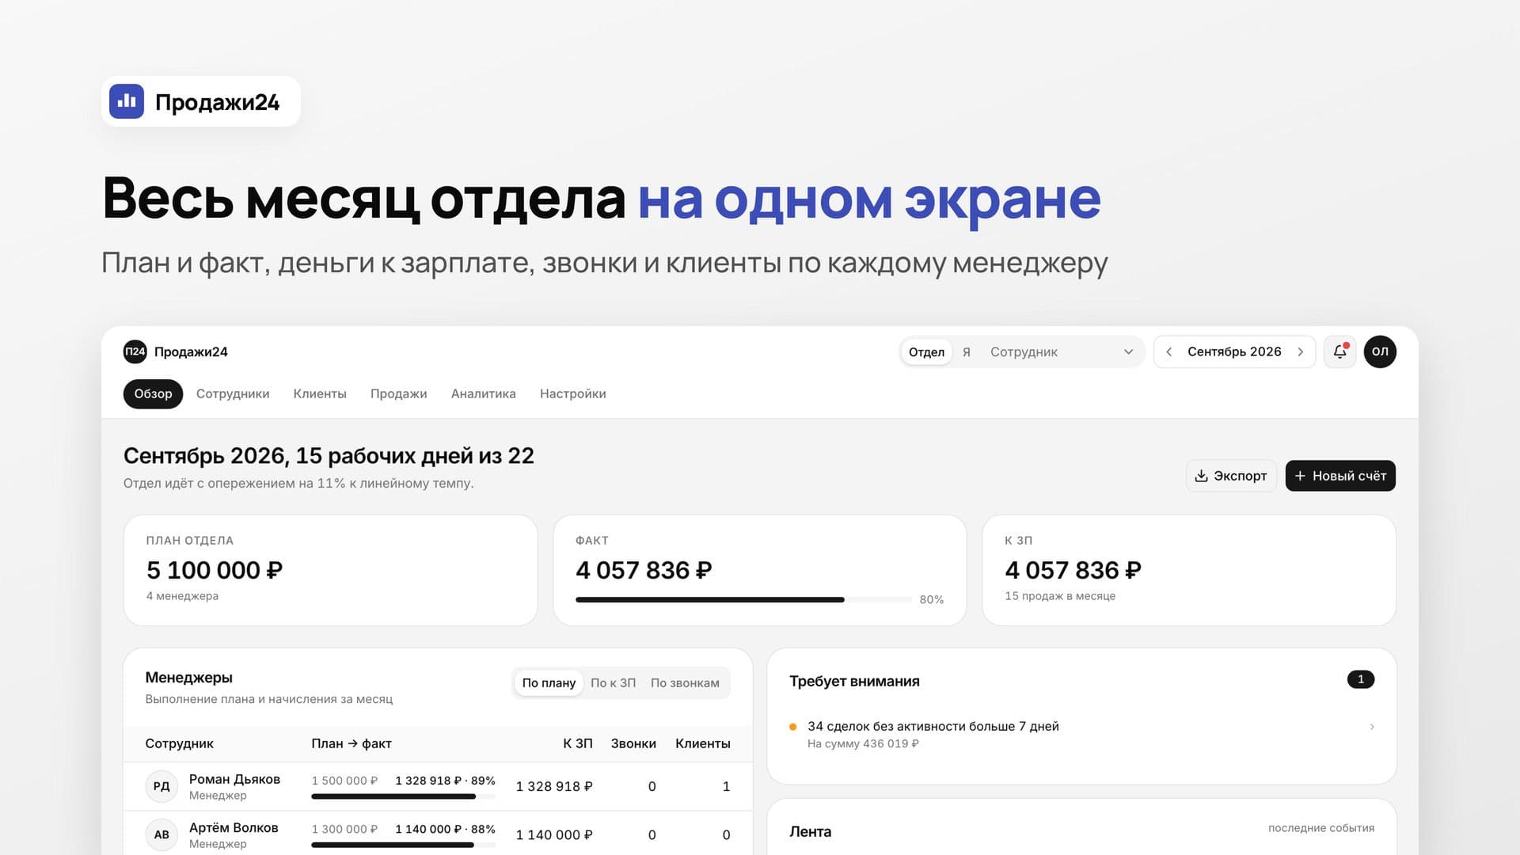The height and width of the screenshot is (855, 1520).
Task: Open the Сотрудник dropdown
Action: [x=1062, y=351]
